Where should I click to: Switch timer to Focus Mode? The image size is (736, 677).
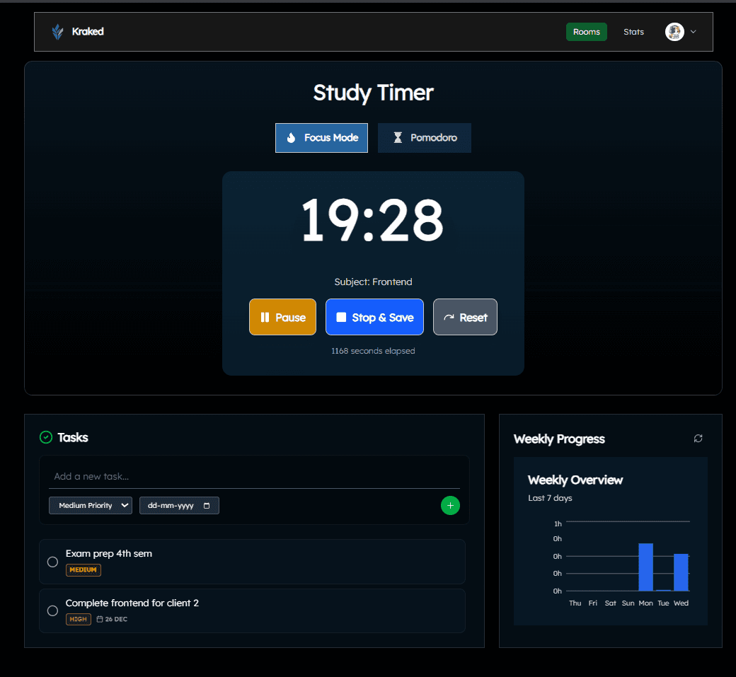(x=321, y=138)
